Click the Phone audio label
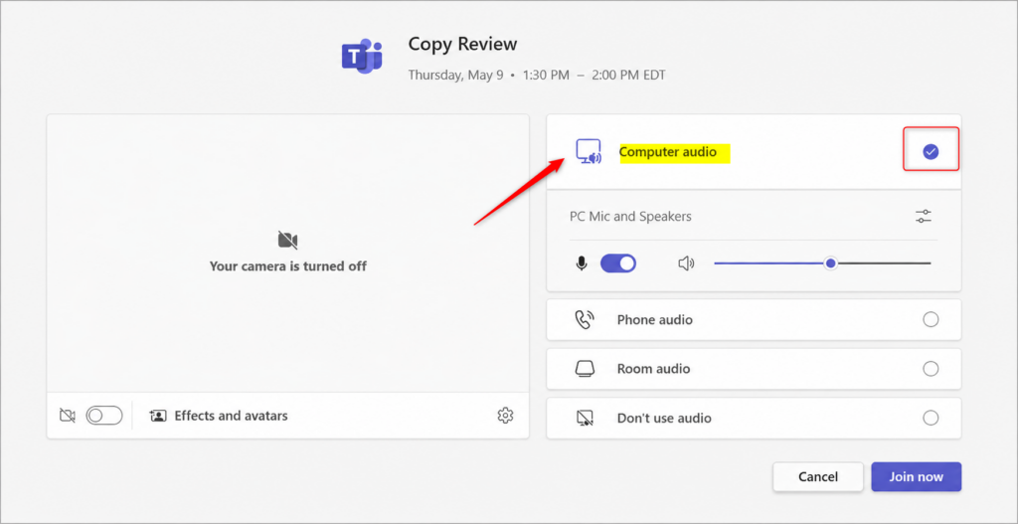1018x524 pixels. click(654, 319)
